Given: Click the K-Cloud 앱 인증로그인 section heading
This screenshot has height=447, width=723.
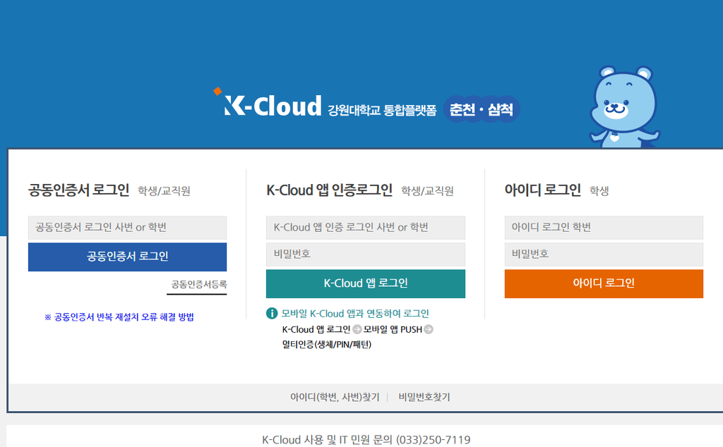Looking at the screenshot, I should [x=329, y=190].
